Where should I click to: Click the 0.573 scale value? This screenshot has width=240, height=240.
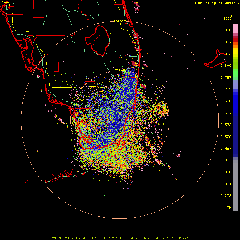226,125
